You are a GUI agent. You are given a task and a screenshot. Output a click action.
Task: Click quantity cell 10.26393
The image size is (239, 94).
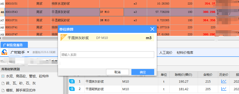pos(158,4)
